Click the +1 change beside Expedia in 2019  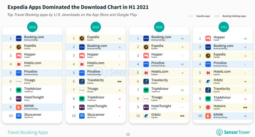119,39
